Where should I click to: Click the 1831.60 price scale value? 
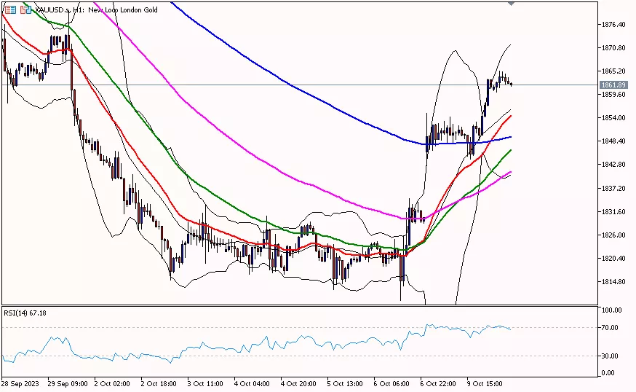click(x=613, y=211)
